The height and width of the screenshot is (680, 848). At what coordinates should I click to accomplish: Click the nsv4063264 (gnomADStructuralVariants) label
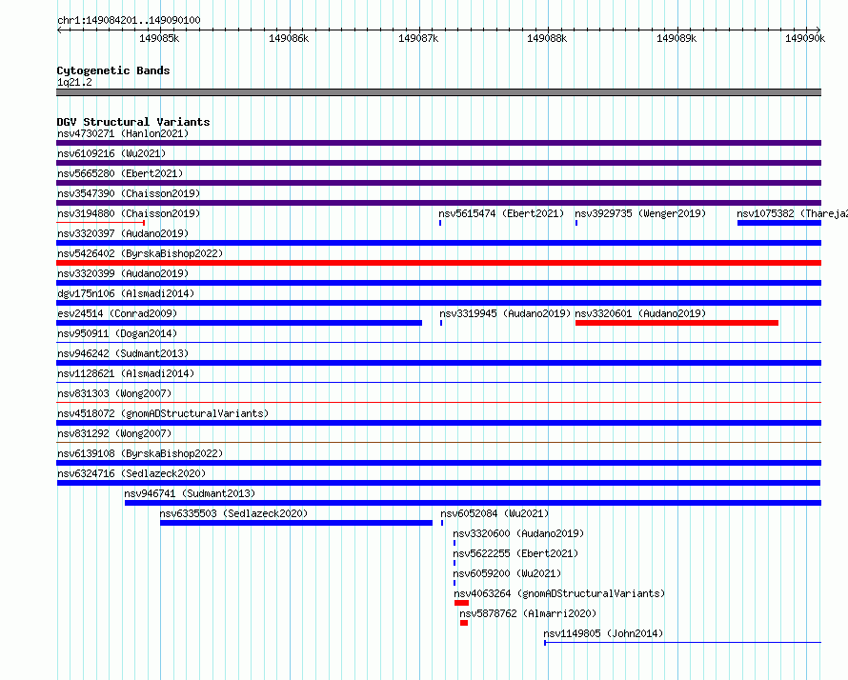559,593
